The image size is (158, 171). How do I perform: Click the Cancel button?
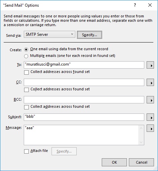click(x=142, y=162)
